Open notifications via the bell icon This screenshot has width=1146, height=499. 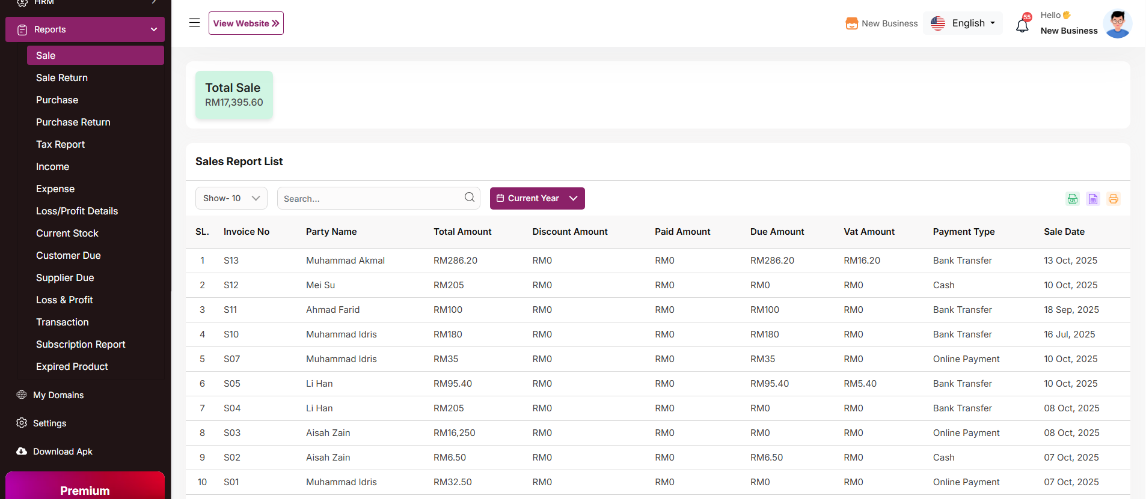tap(1022, 25)
